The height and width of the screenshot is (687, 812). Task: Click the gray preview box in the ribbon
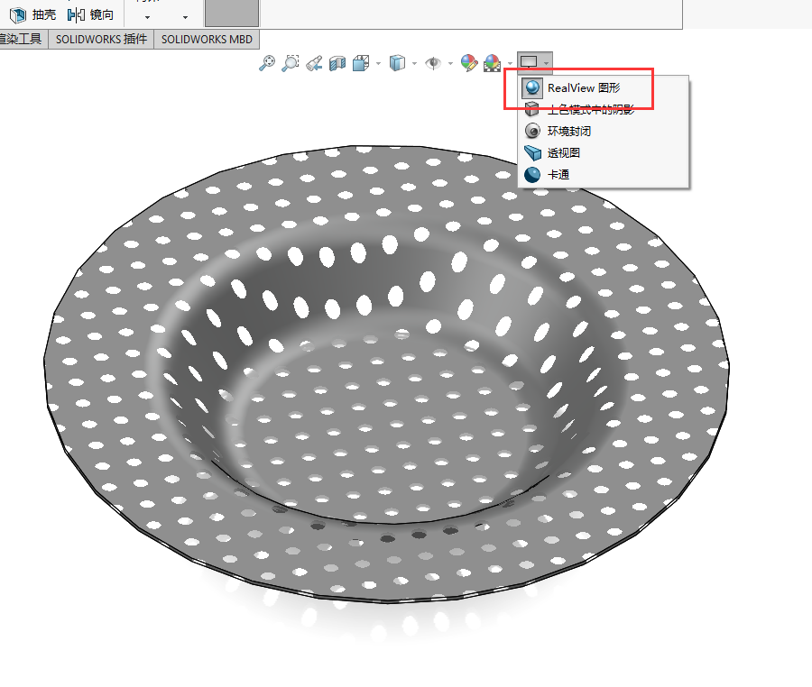(x=232, y=13)
